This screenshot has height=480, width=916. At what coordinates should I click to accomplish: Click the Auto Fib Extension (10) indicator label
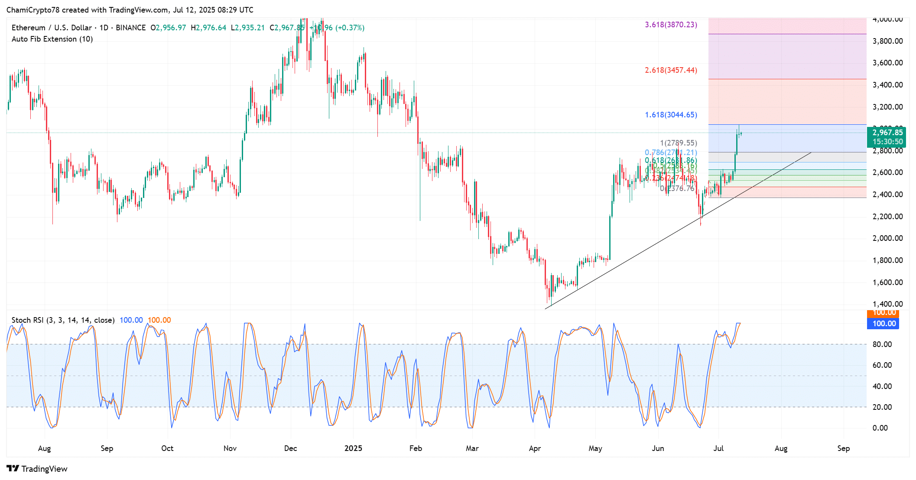[x=52, y=39]
